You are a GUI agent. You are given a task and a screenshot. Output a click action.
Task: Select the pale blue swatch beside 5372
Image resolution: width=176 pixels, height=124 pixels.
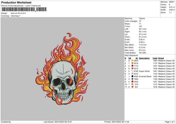pos(132,74)
